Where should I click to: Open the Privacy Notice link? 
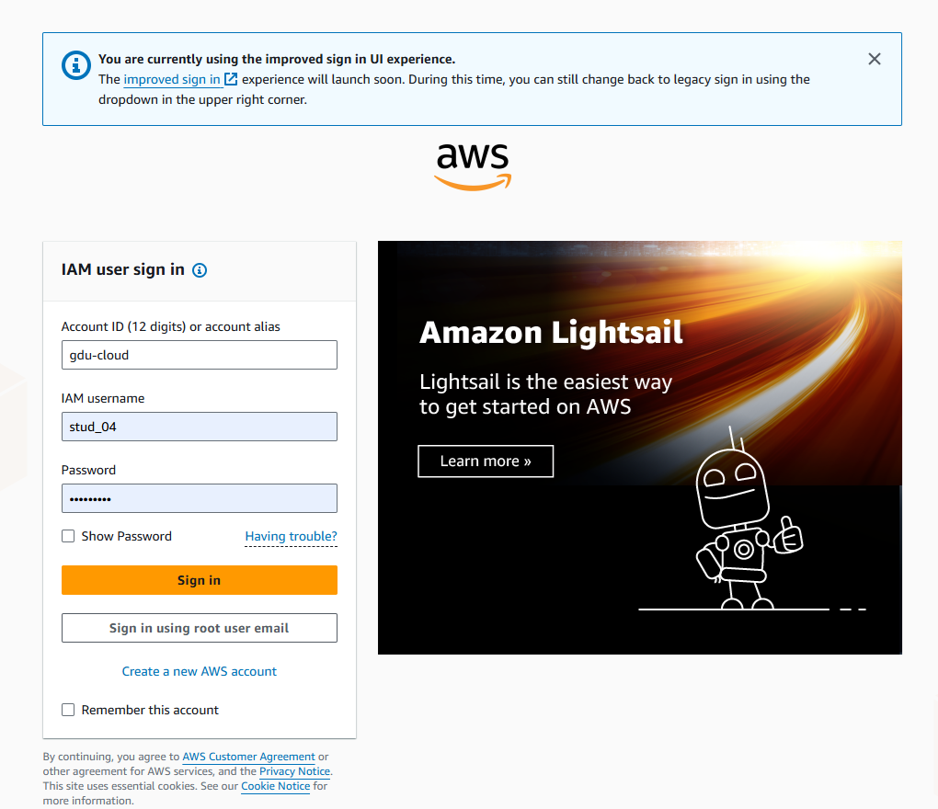(294, 771)
